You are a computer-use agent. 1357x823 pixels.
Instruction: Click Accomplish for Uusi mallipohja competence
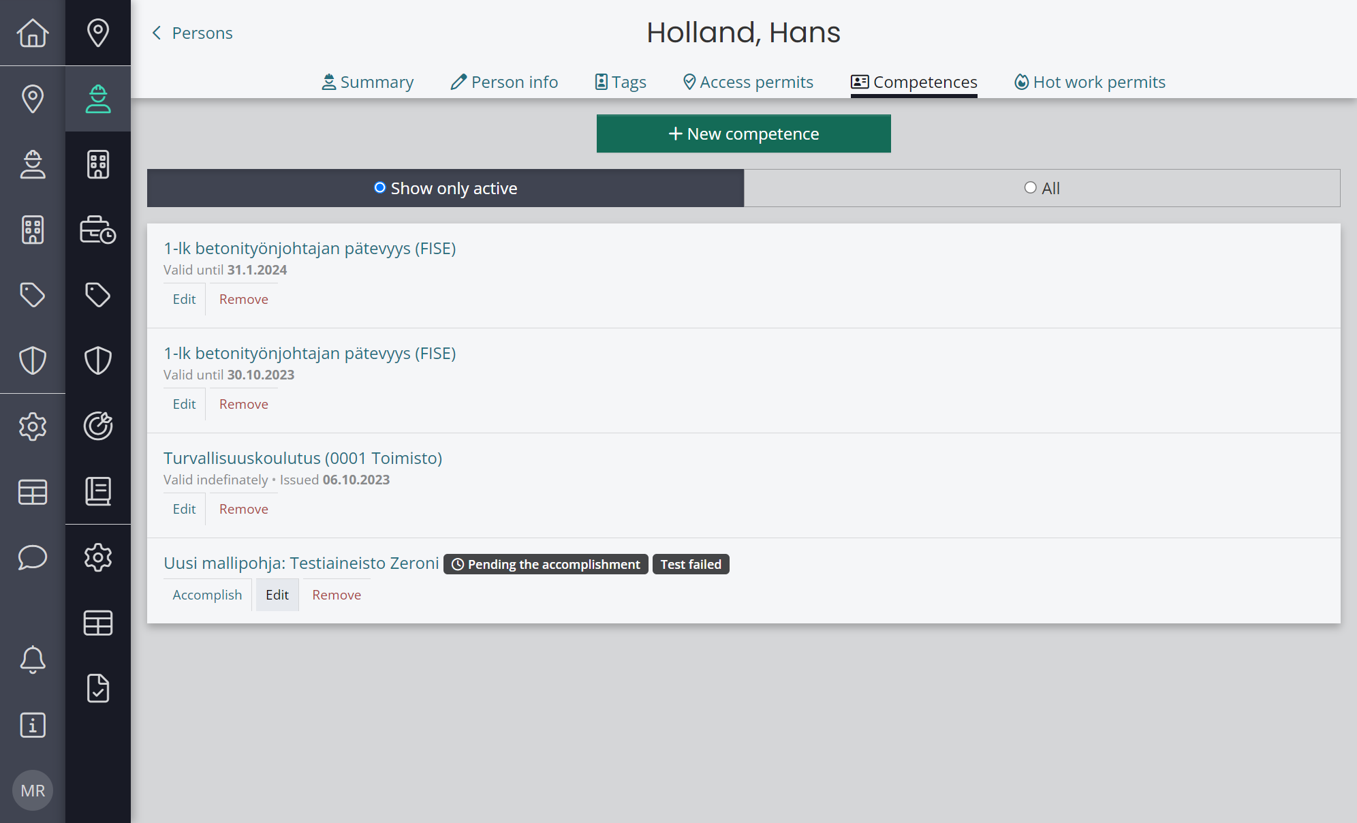pyautogui.click(x=207, y=595)
